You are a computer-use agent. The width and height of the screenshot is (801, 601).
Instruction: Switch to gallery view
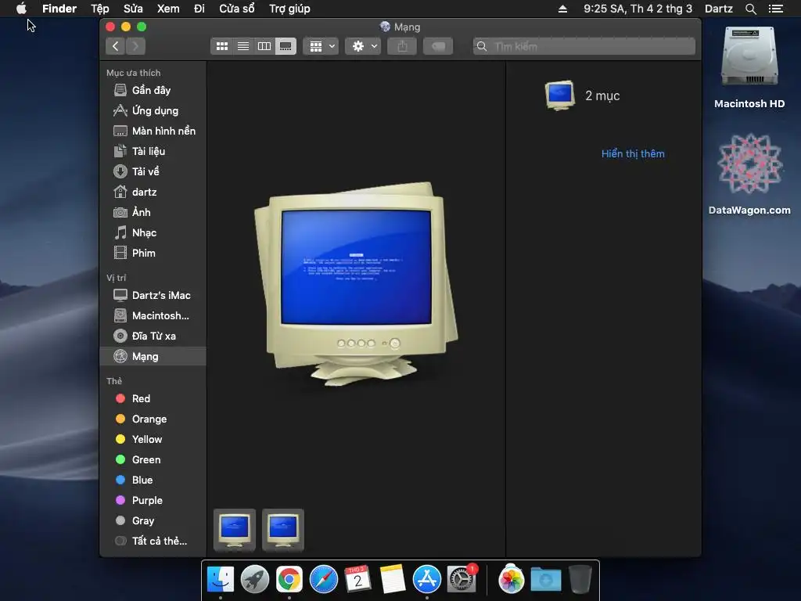[286, 46]
